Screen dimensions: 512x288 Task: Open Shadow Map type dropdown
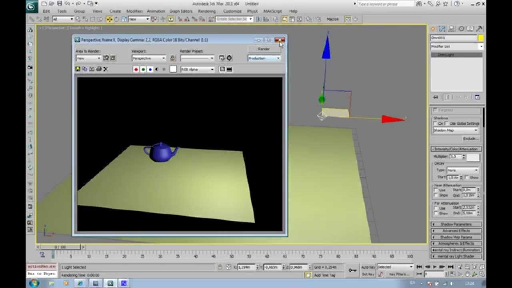point(456,130)
